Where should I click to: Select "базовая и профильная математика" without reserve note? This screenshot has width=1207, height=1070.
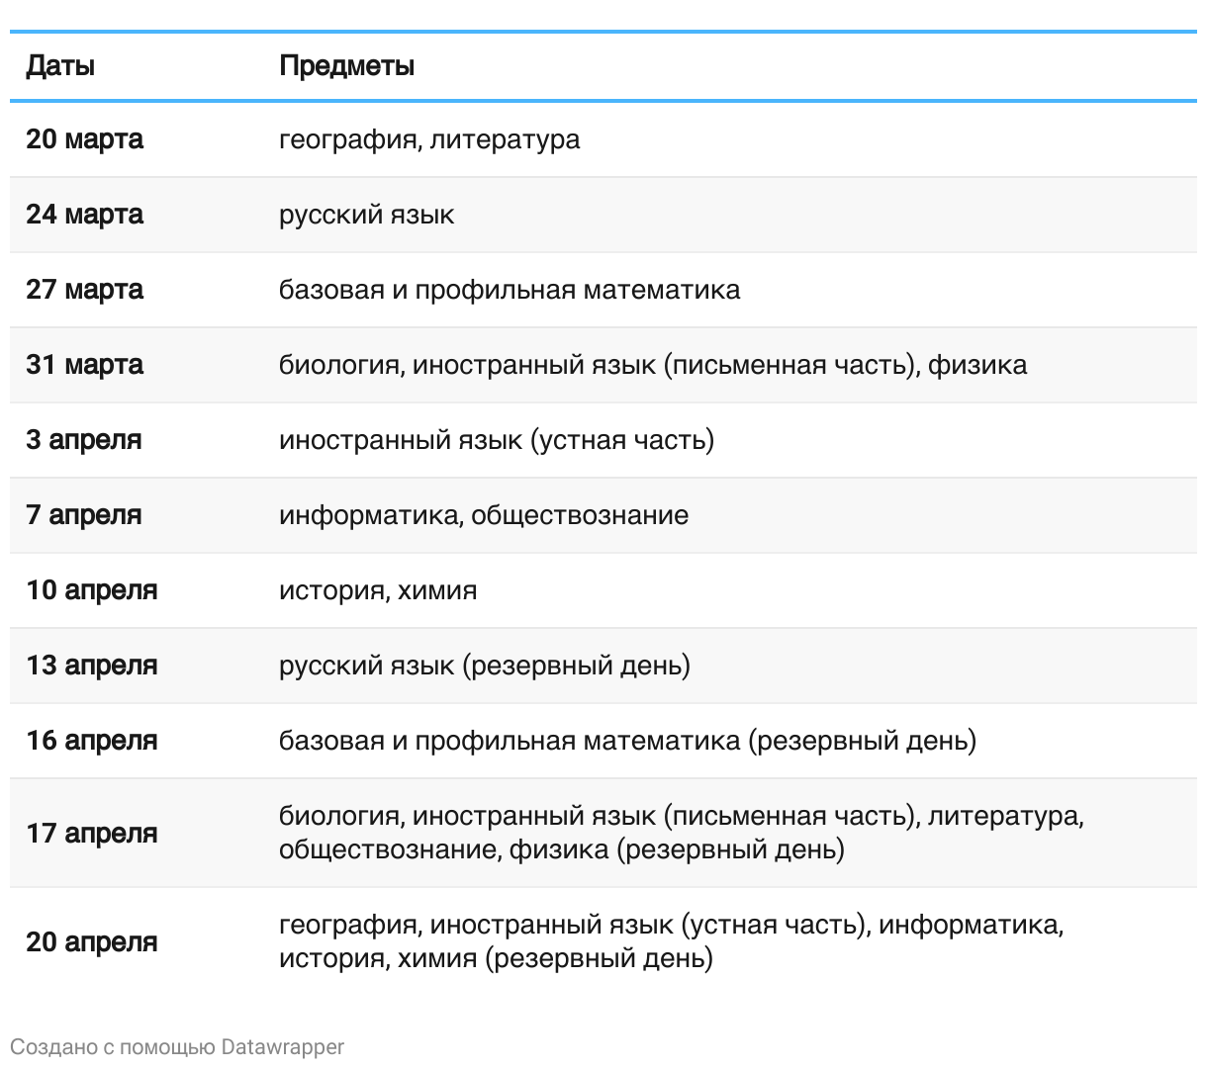click(x=510, y=290)
